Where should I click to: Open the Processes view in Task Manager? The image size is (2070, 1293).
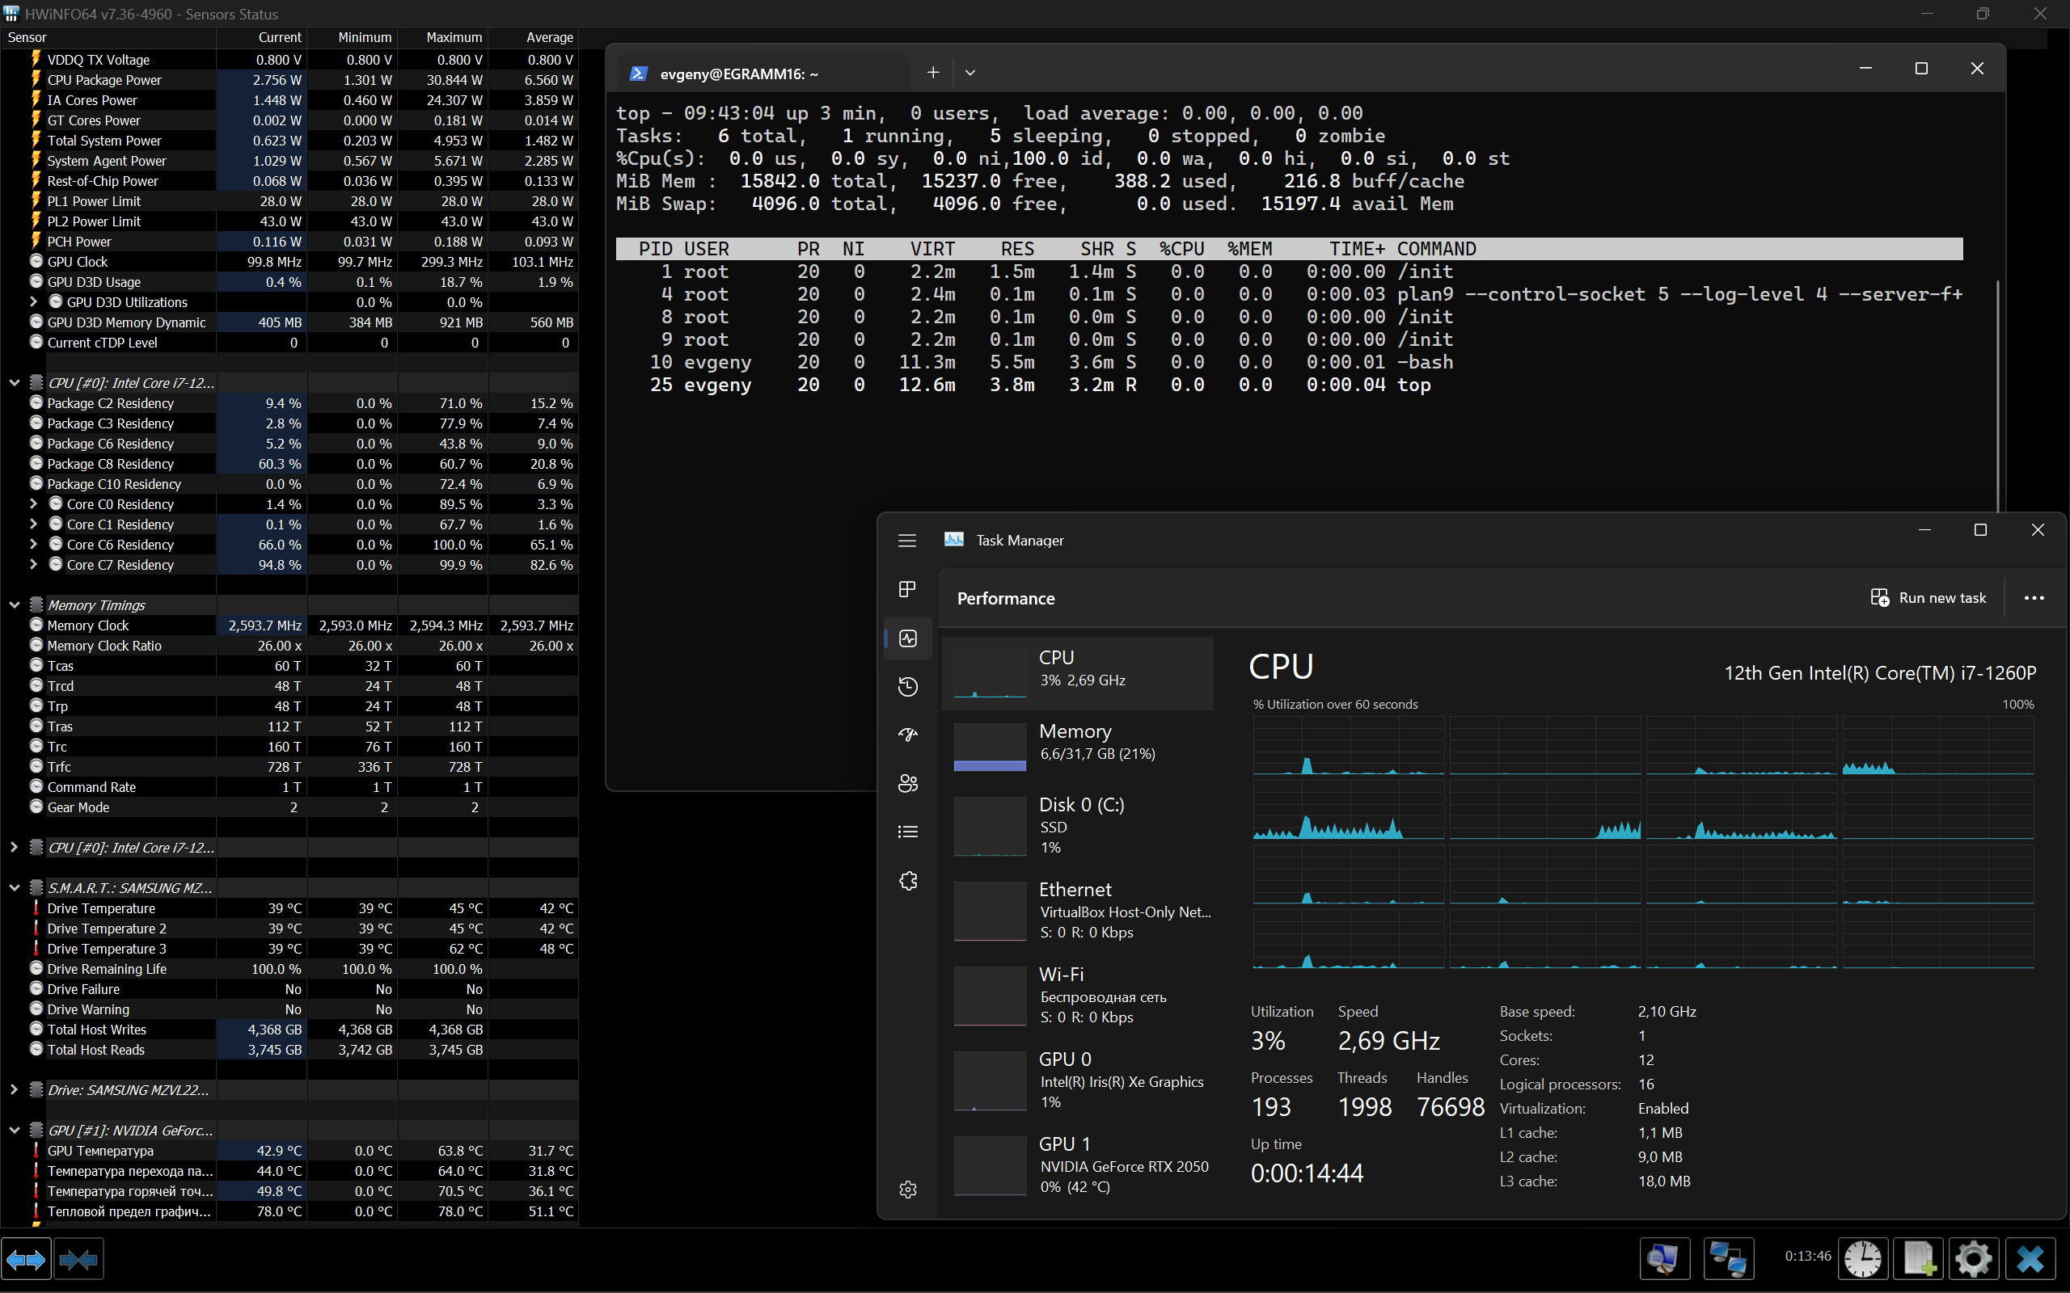coord(906,589)
